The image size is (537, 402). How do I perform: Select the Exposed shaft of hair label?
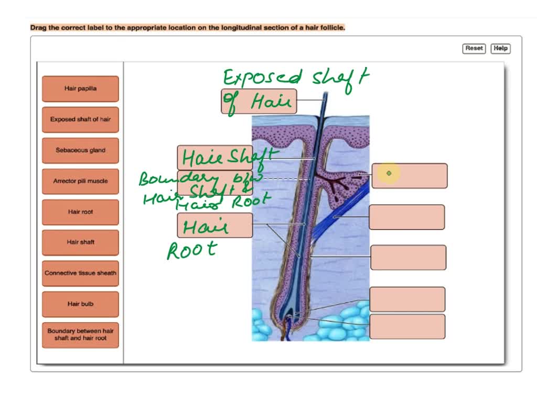pos(80,119)
